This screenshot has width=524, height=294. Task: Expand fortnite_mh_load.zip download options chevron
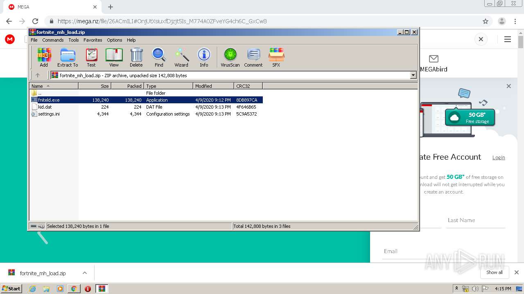point(85,273)
